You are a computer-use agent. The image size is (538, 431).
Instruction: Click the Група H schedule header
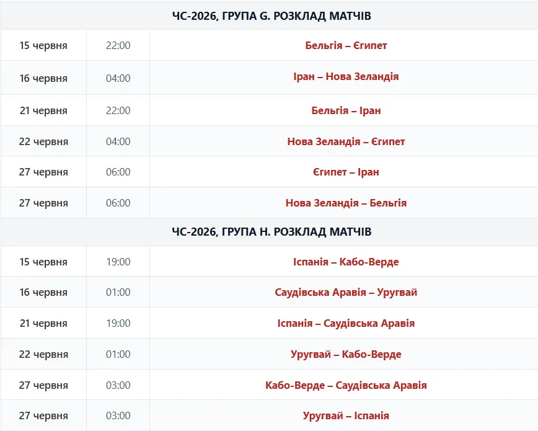coord(271,232)
